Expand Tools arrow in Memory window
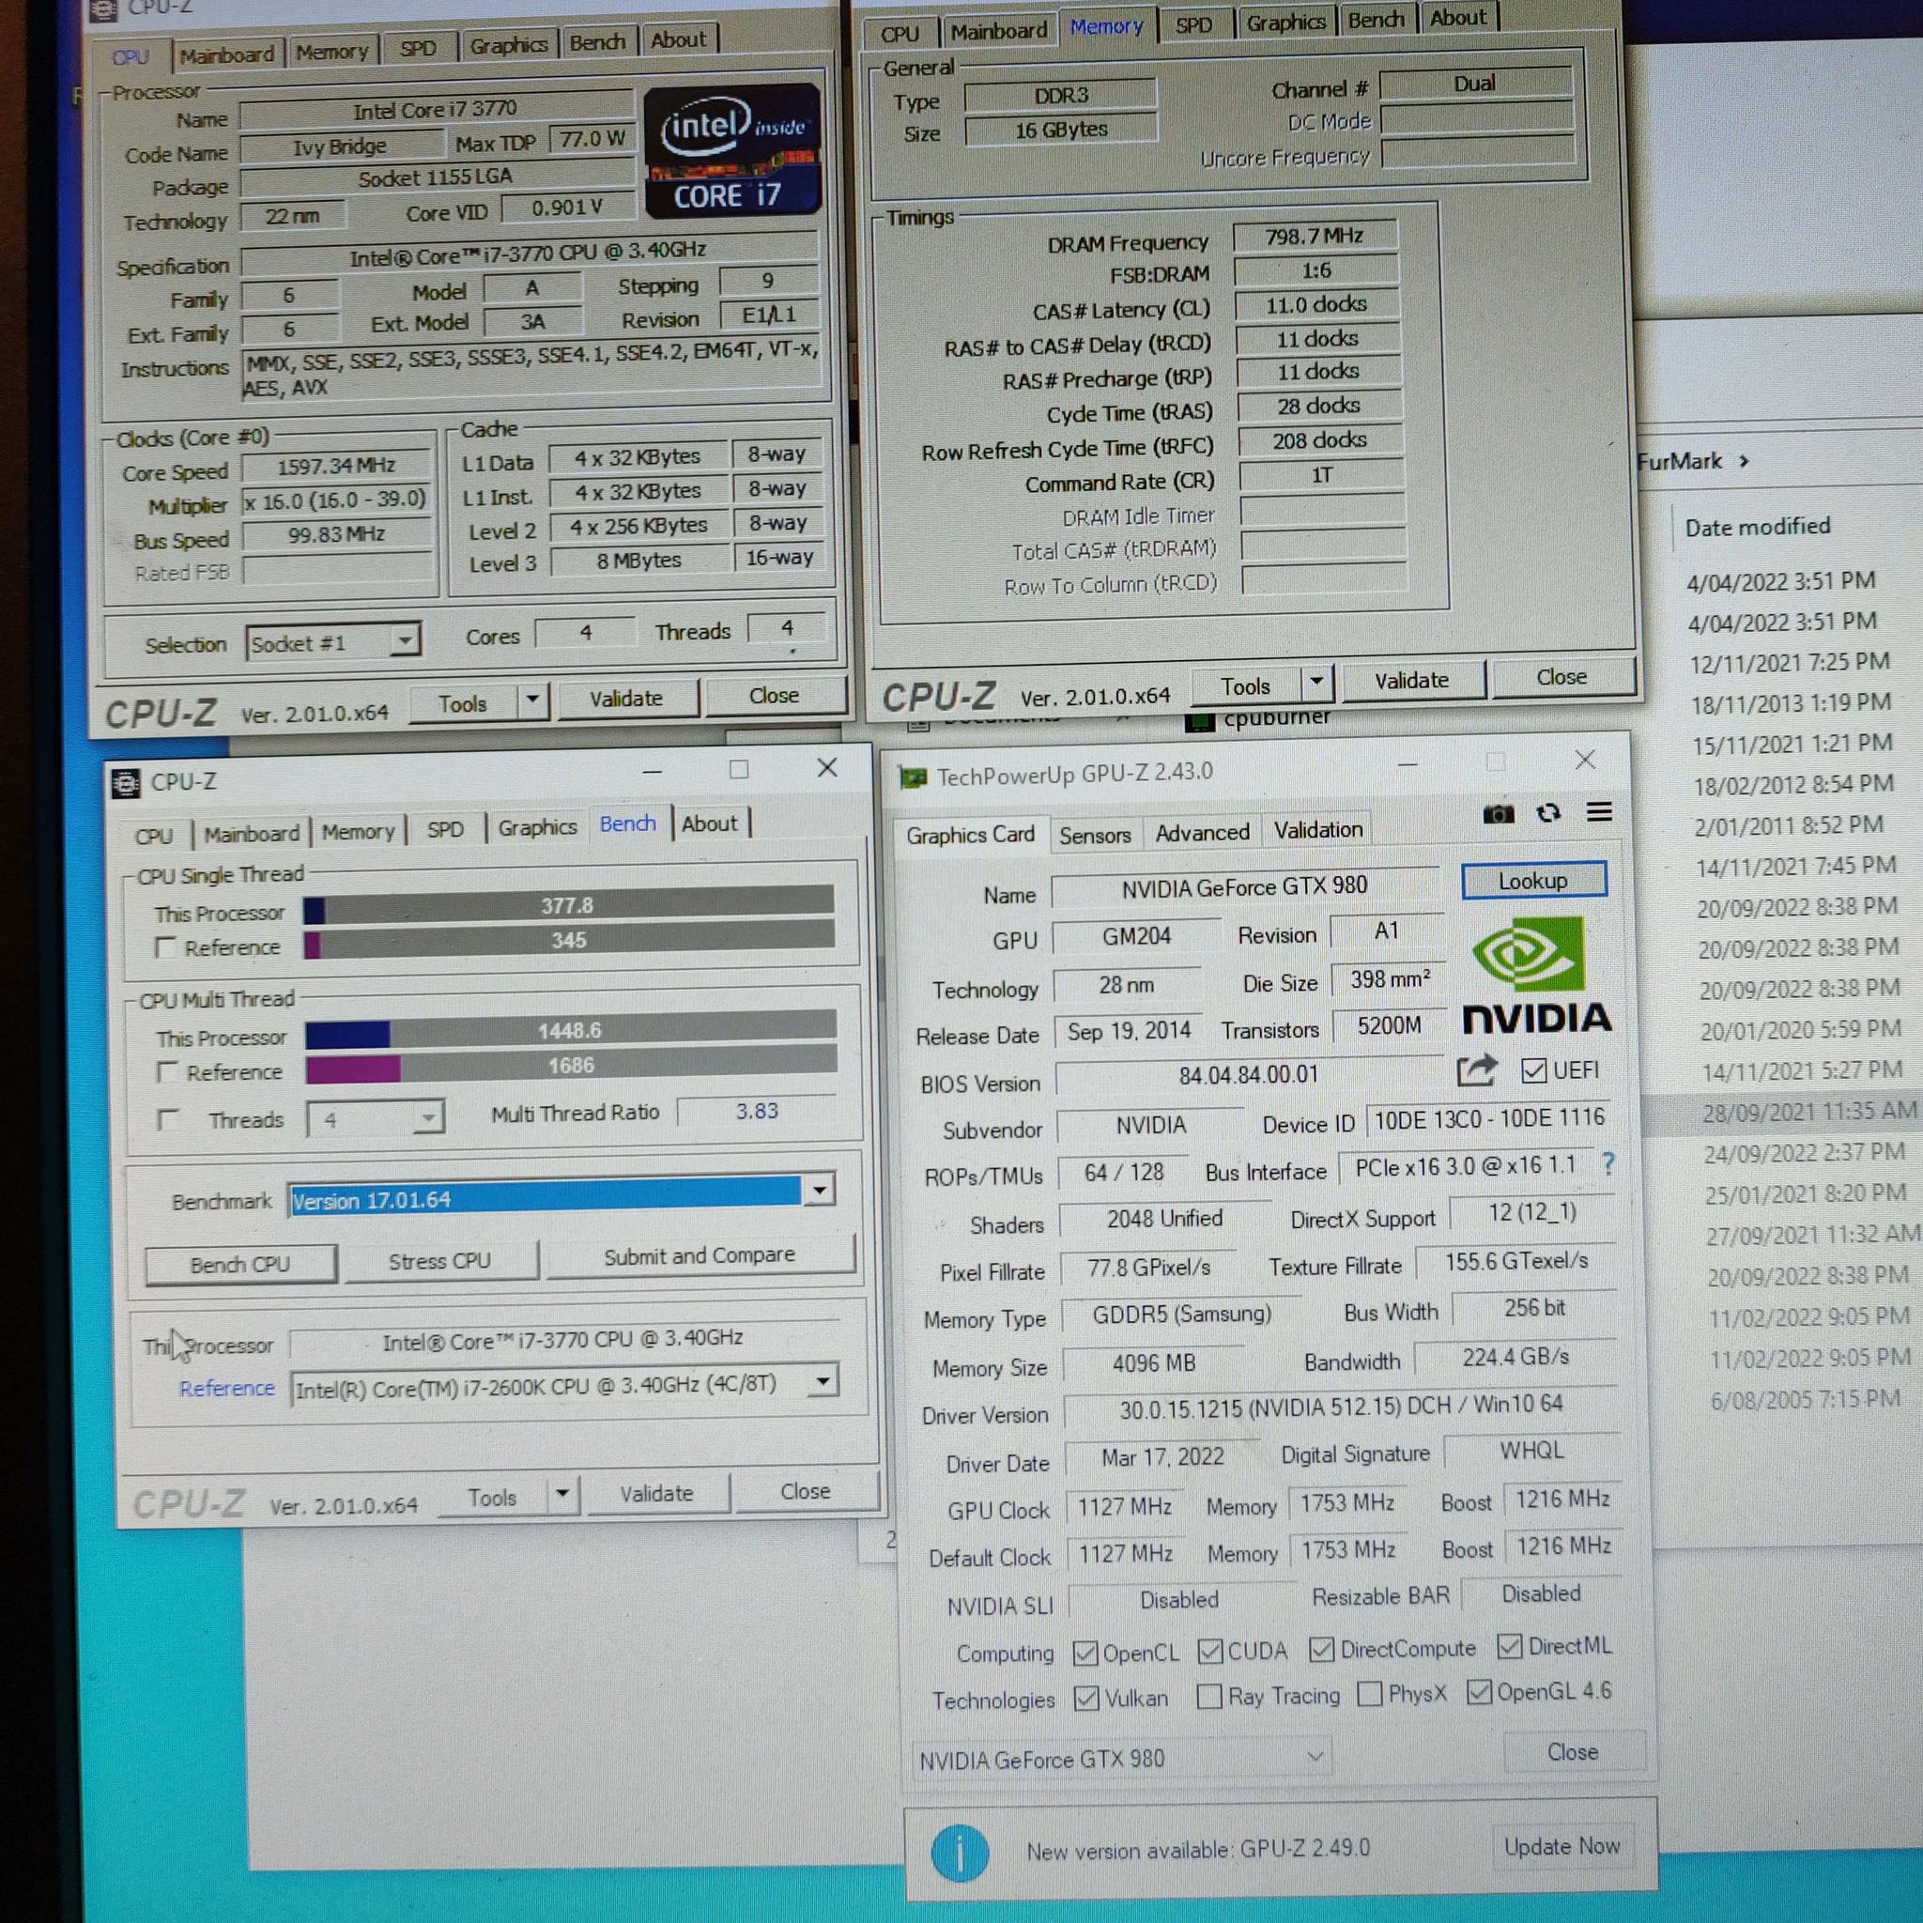The width and height of the screenshot is (1923, 1923). pos(1316,681)
